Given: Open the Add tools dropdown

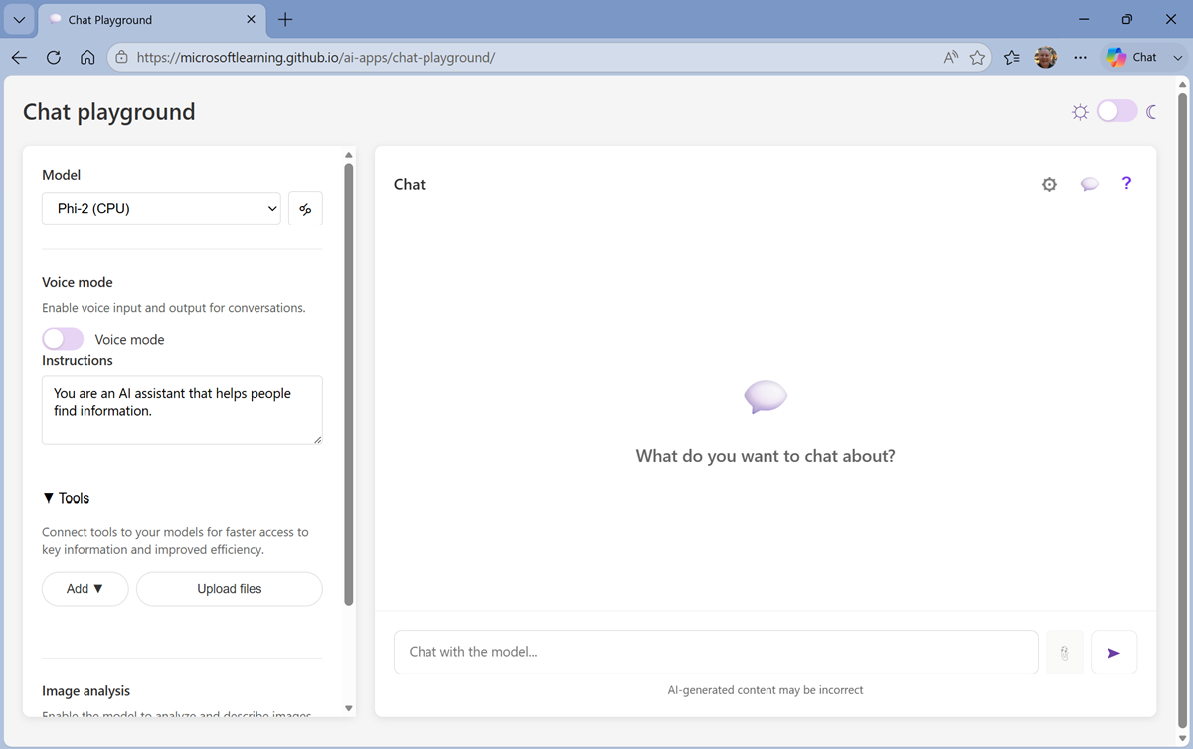Looking at the screenshot, I should 85,589.
